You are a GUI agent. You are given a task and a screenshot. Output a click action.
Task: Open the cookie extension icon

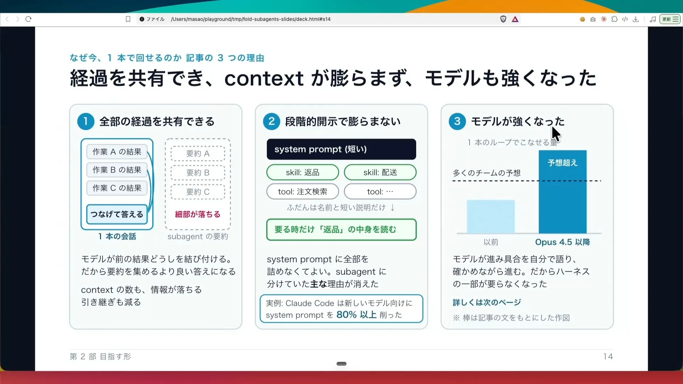pyautogui.click(x=582, y=19)
